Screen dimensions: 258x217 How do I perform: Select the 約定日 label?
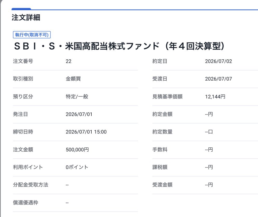pyautogui.click(x=160, y=61)
